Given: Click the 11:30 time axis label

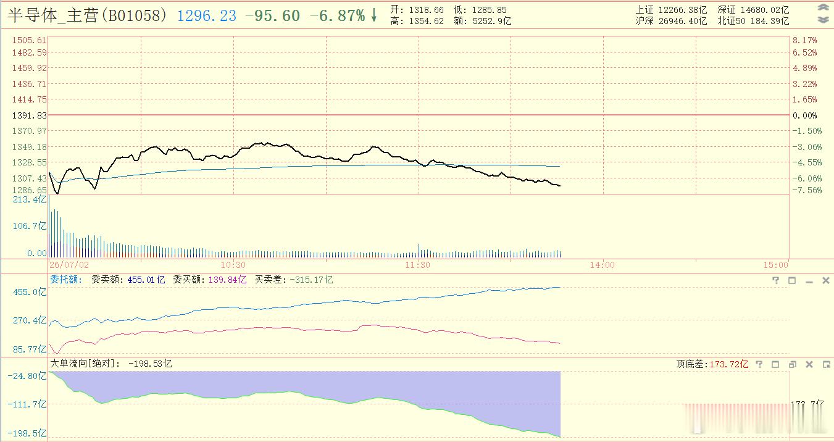Looking at the screenshot, I should 418,265.
